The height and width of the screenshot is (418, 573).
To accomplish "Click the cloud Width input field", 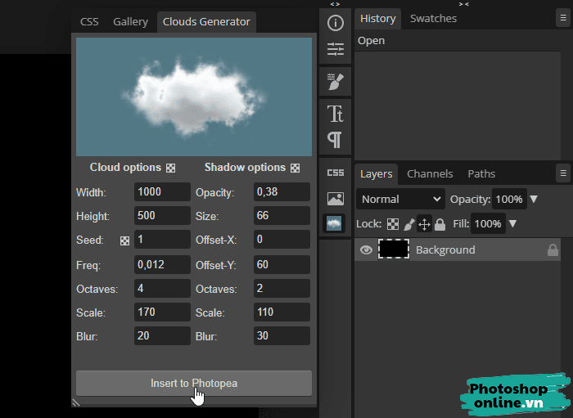I will click(x=162, y=192).
